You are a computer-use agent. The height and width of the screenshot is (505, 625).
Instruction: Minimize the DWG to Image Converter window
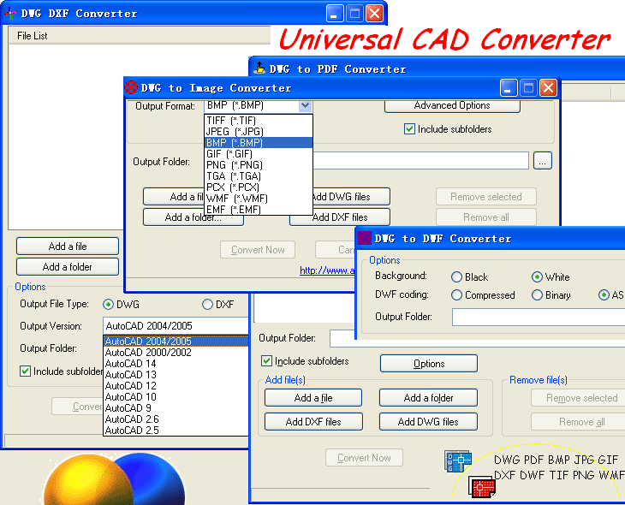coord(509,88)
